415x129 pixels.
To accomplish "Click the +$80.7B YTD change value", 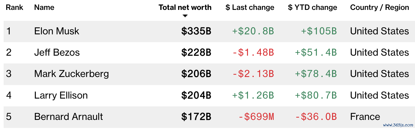I will tap(316, 95).
